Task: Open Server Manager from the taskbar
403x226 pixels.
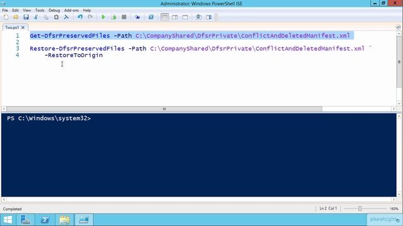Action: click(x=26, y=220)
